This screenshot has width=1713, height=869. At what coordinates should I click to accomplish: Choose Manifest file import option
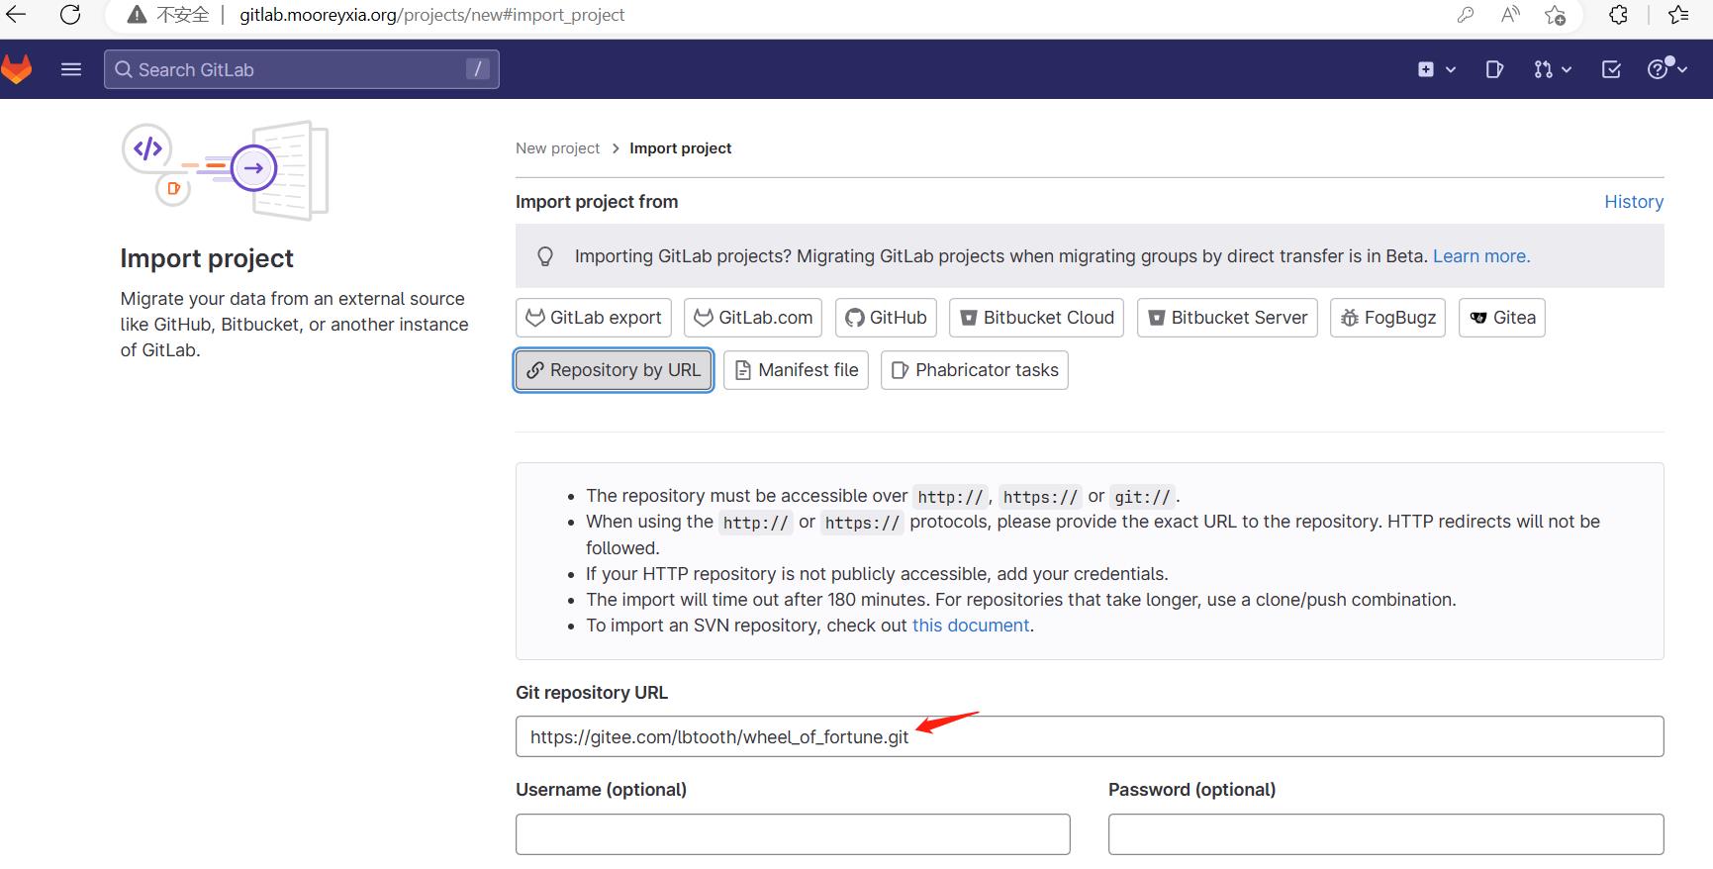coord(796,370)
